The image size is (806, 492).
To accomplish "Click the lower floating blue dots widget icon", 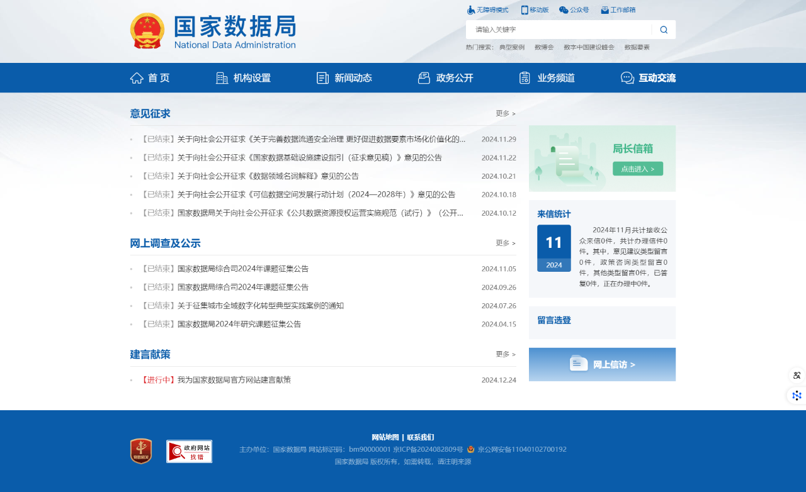I will pyautogui.click(x=797, y=396).
